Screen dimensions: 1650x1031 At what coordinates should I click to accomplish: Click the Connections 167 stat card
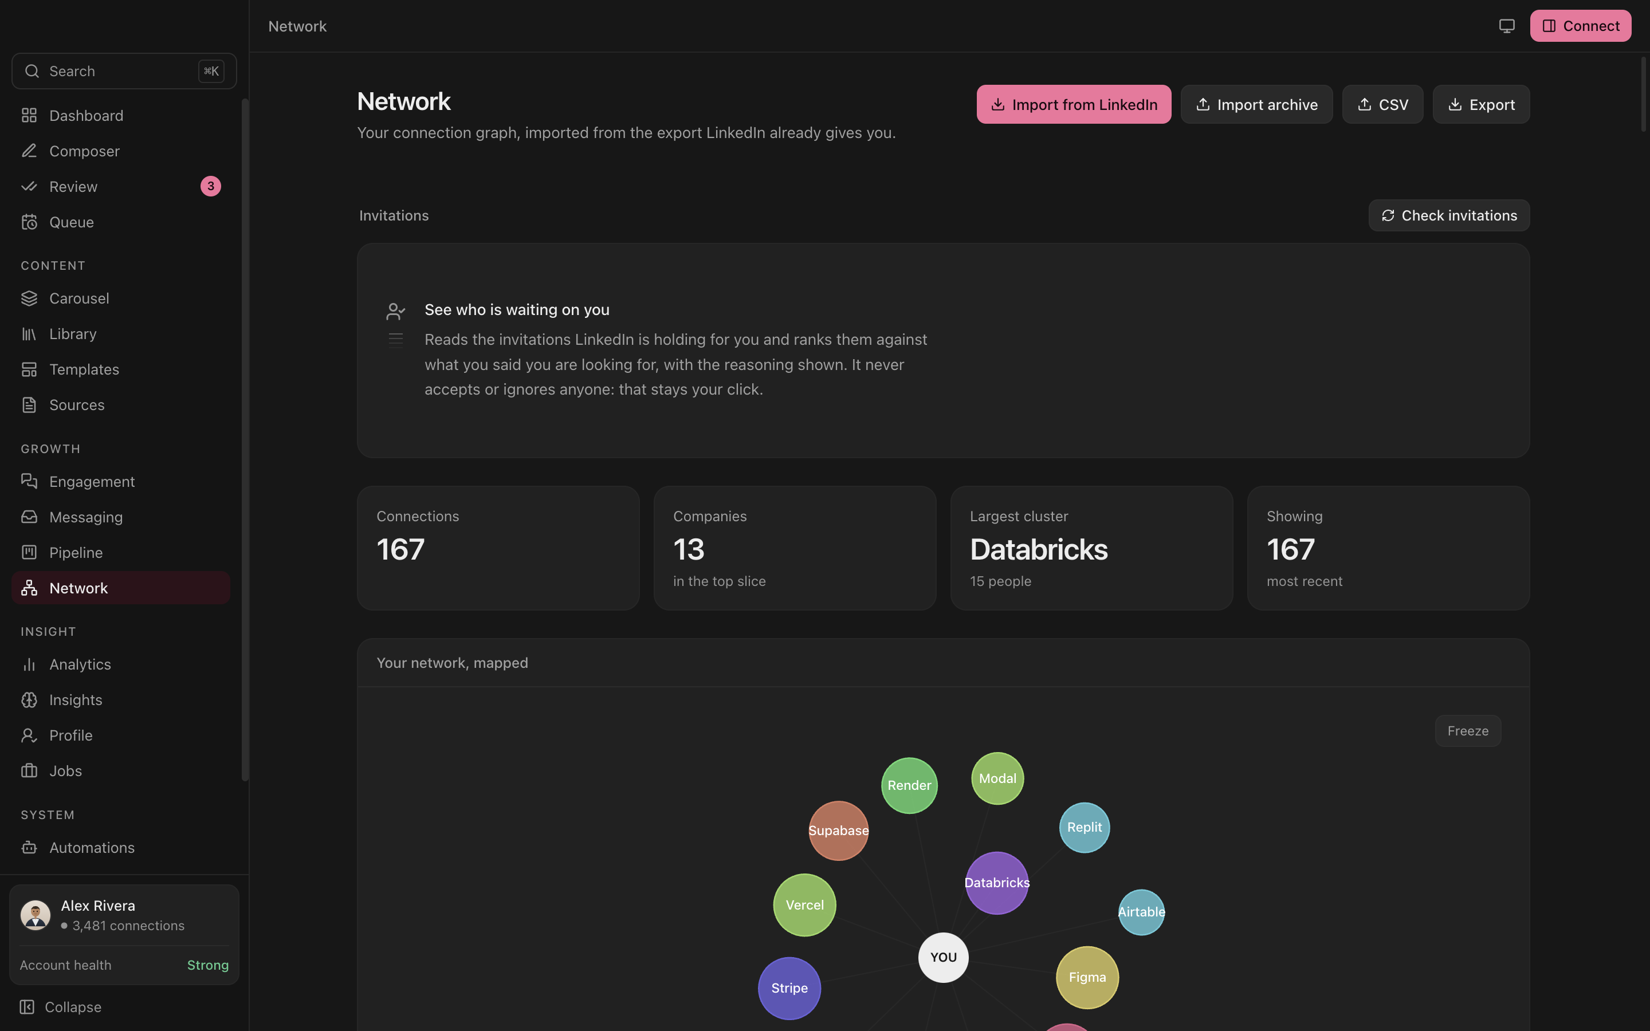498,548
